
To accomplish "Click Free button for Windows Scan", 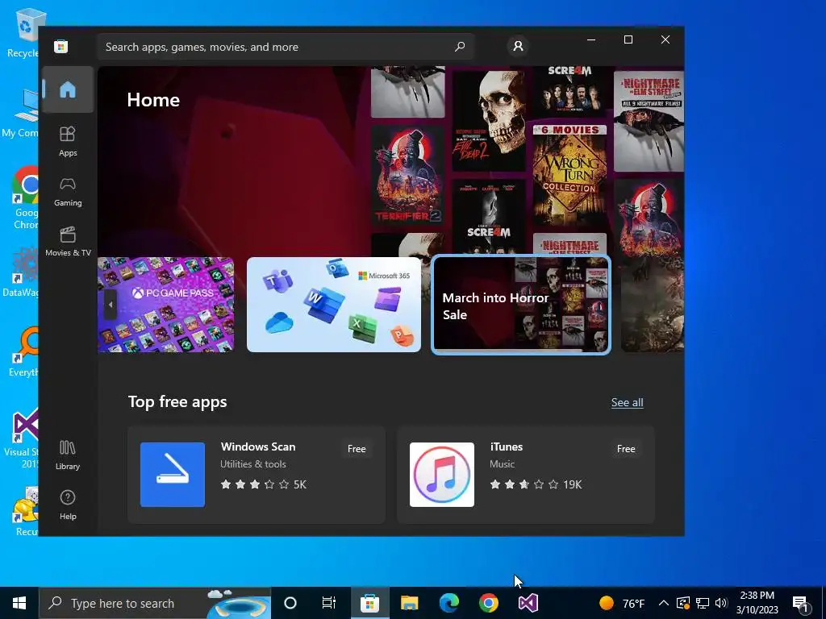I will pos(357,449).
